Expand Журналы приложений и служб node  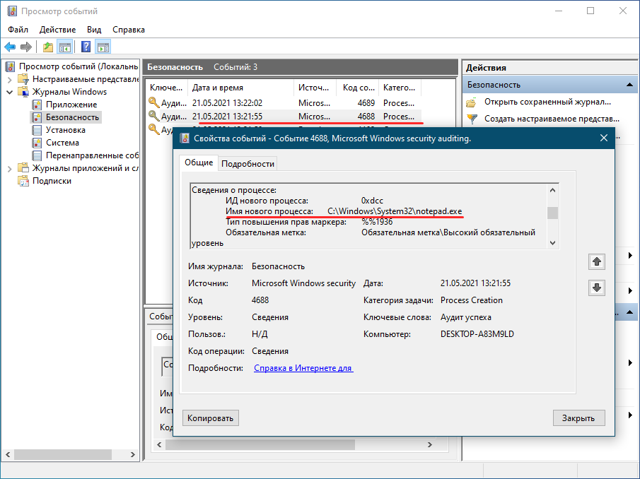coord(10,168)
